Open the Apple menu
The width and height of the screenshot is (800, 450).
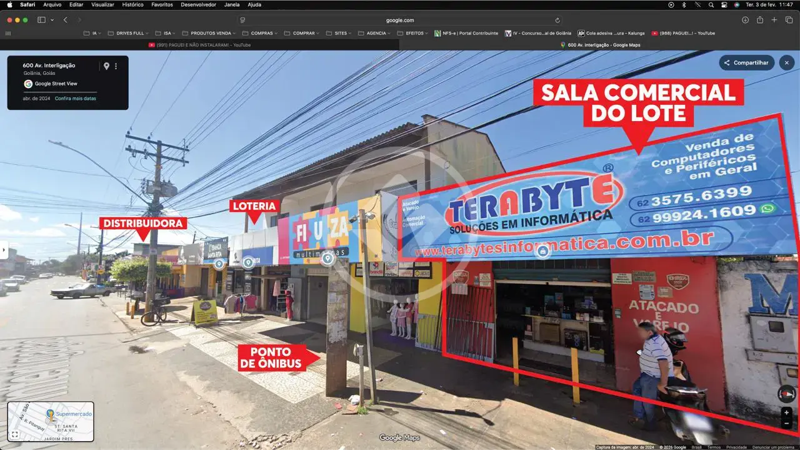coord(9,4)
